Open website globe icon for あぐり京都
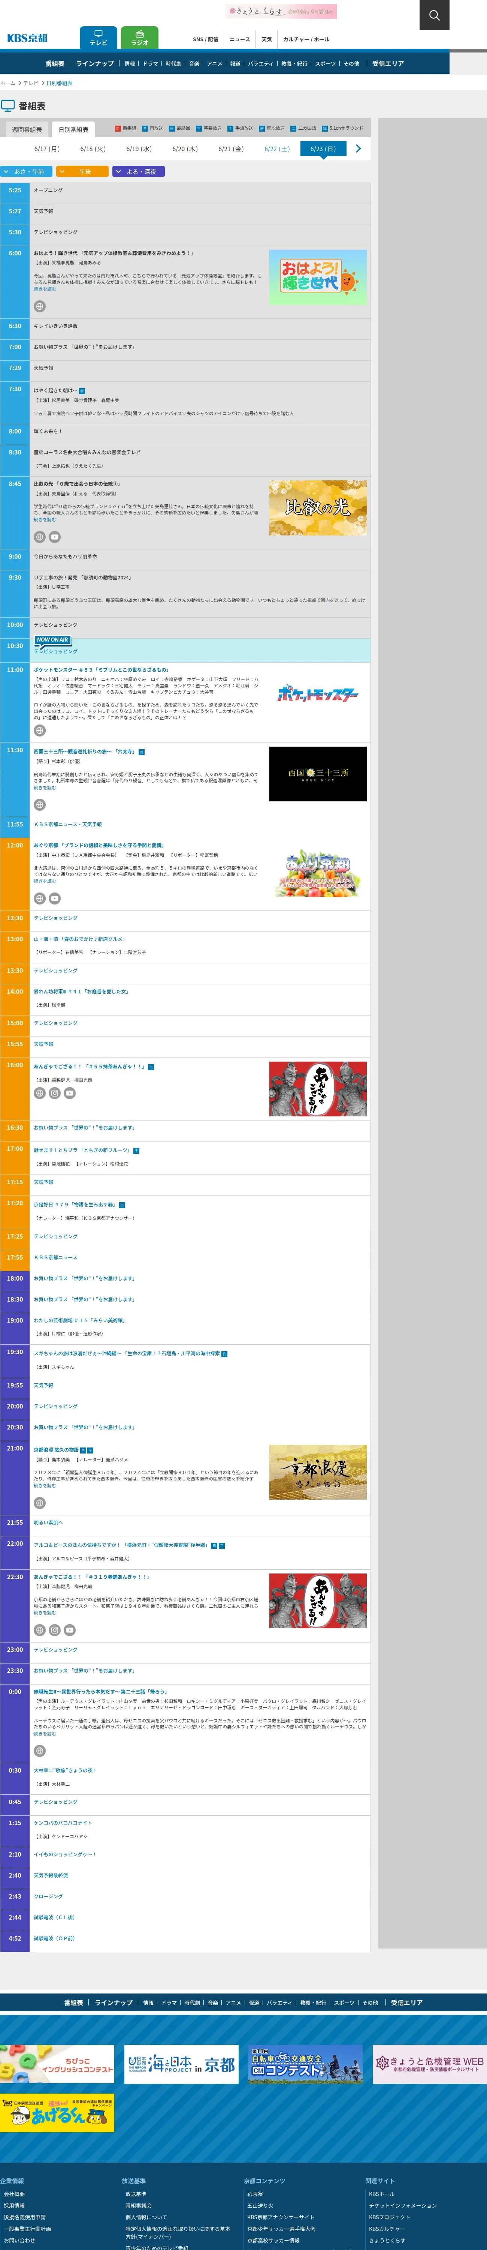 (39, 898)
